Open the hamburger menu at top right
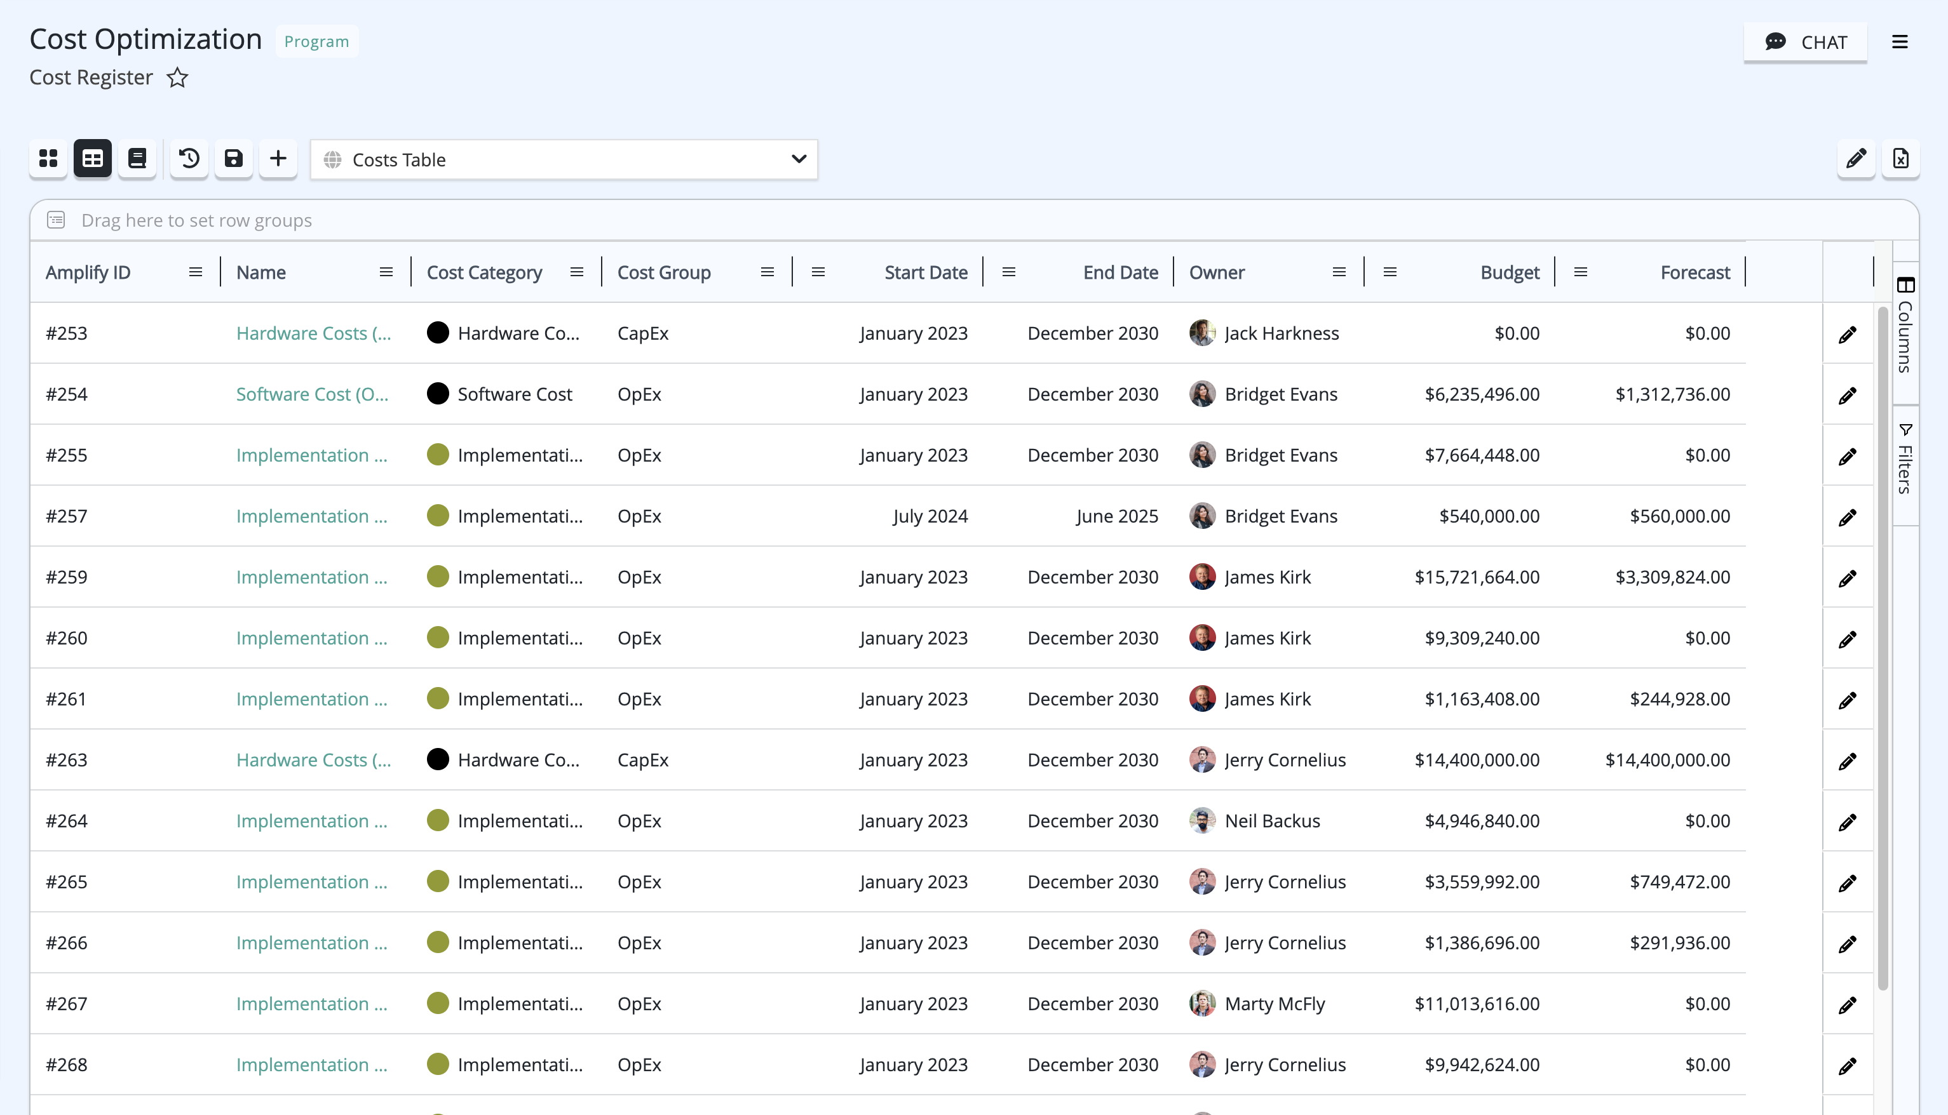This screenshot has width=1948, height=1115. point(1900,42)
